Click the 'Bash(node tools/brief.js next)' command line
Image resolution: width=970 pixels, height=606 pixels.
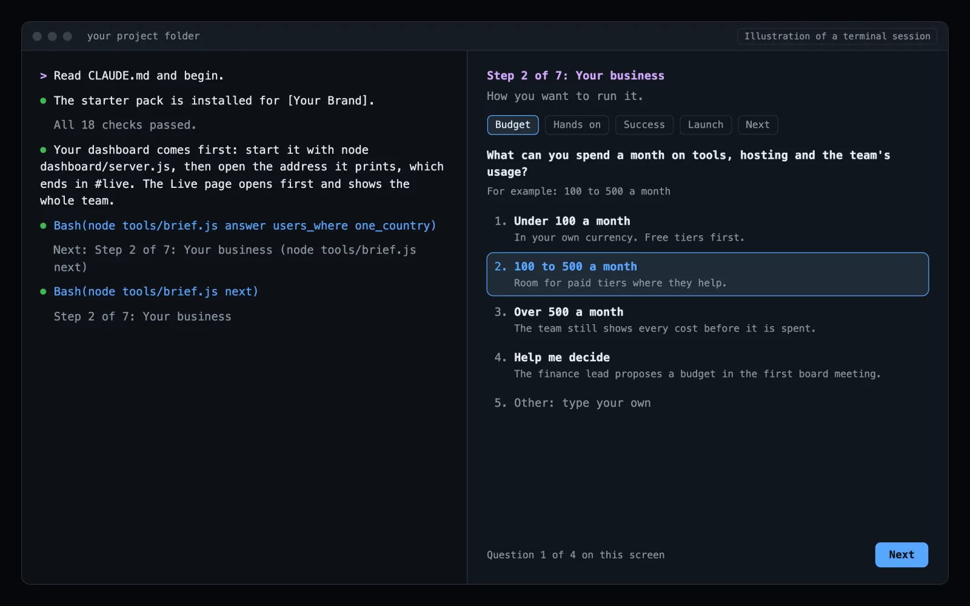click(x=156, y=291)
